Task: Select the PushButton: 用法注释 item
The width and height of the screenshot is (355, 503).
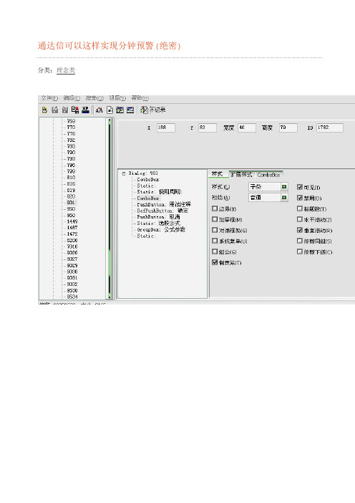Action: pos(164,204)
